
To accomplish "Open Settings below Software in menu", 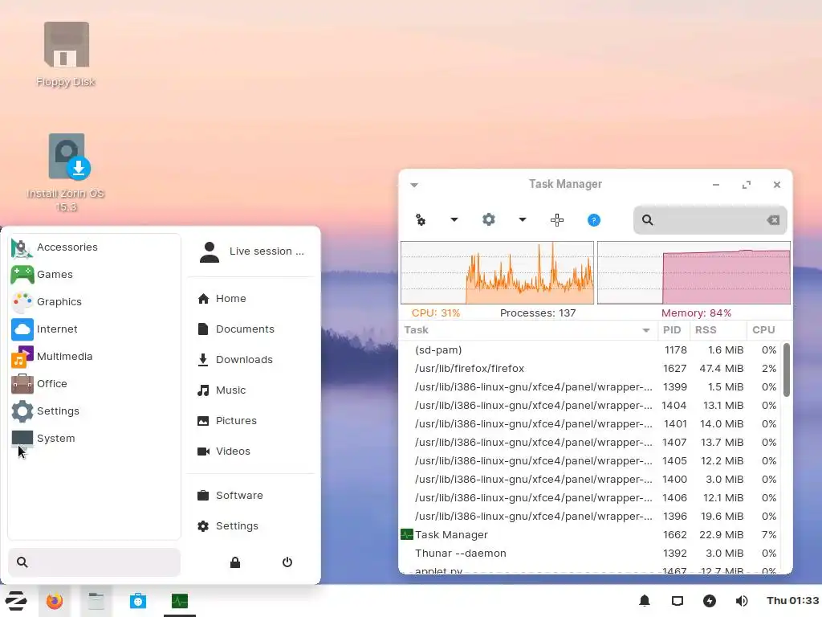I will tap(251, 525).
